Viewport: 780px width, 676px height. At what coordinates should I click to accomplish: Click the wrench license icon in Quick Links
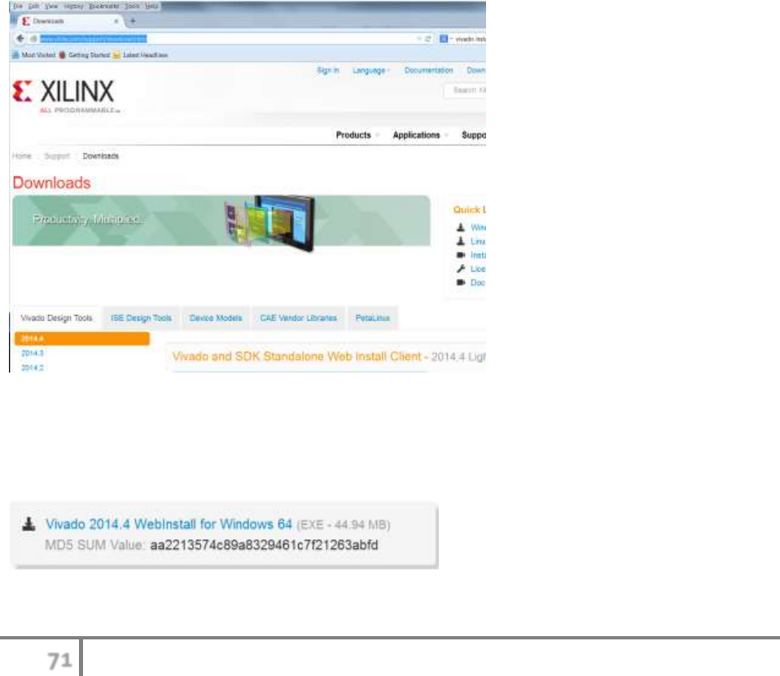click(461, 268)
